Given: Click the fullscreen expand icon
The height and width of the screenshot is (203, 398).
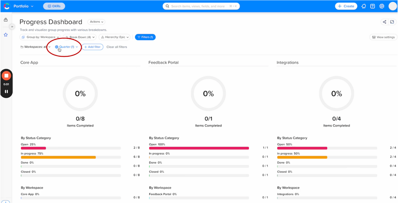Looking at the screenshot, I should 392,22.
